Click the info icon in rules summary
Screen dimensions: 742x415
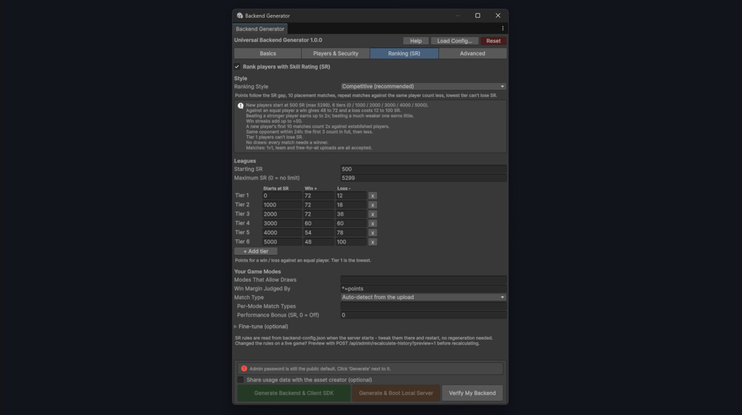coord(241,105)
